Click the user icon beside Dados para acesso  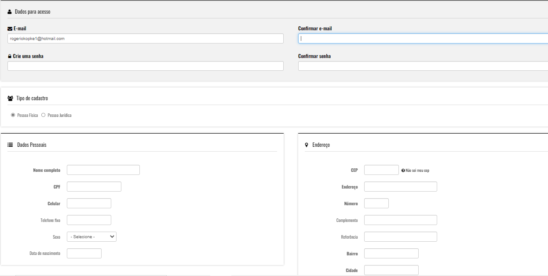point(10,12)
